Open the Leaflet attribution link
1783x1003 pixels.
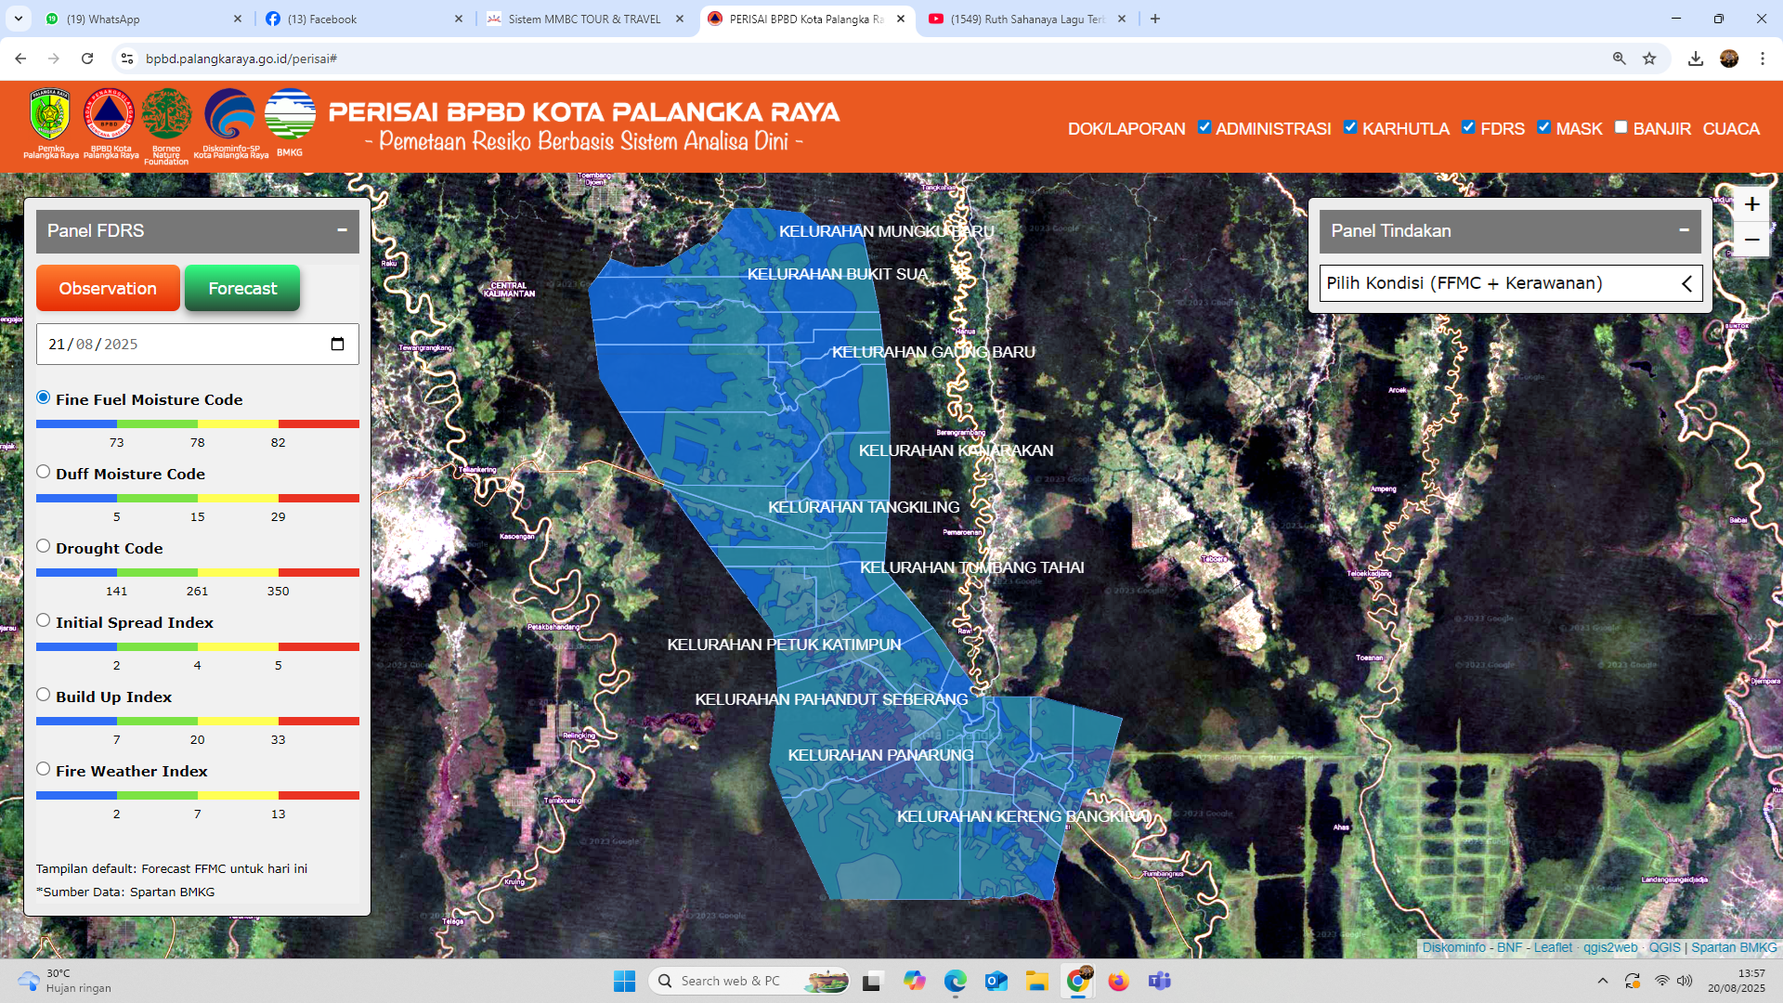1553,947
